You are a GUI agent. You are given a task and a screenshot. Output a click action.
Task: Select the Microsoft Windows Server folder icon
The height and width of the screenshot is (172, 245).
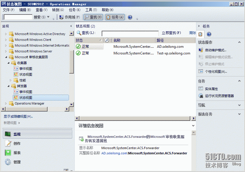pos(11,51)
